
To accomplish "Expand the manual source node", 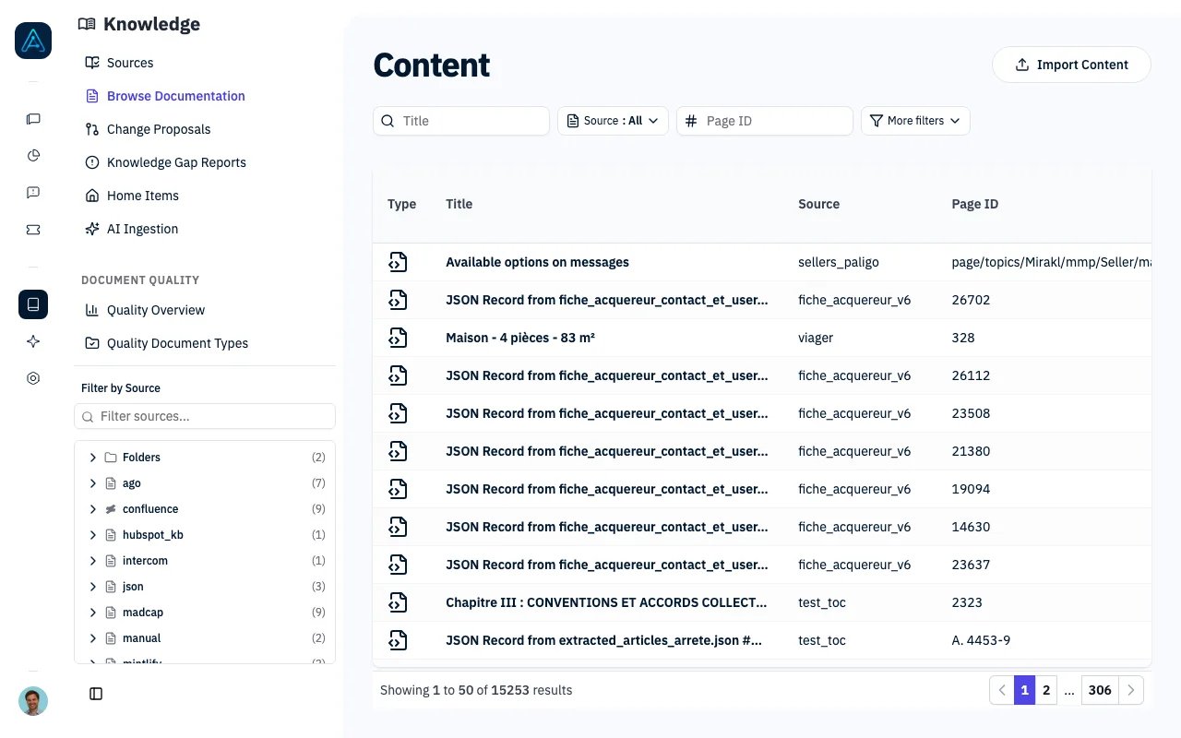I will click(93, 638).
